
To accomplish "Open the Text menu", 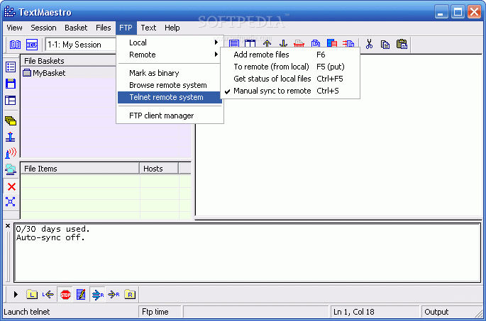I will click(x=148, y=28).
